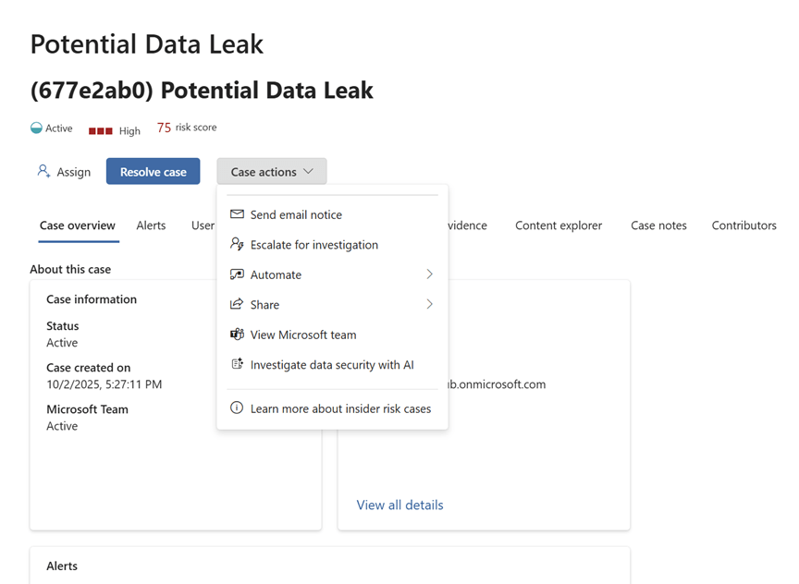Choose Investigate data security with AI
This screenshot has height=584, width=799.
point(332,365)
